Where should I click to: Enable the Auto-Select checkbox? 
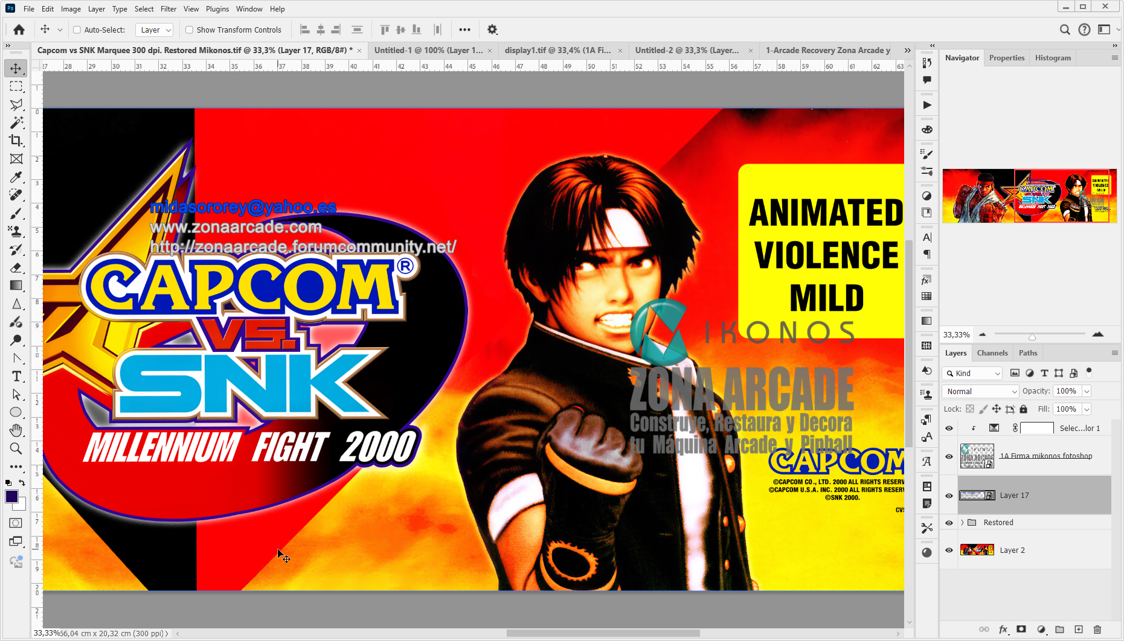point(77,30)
